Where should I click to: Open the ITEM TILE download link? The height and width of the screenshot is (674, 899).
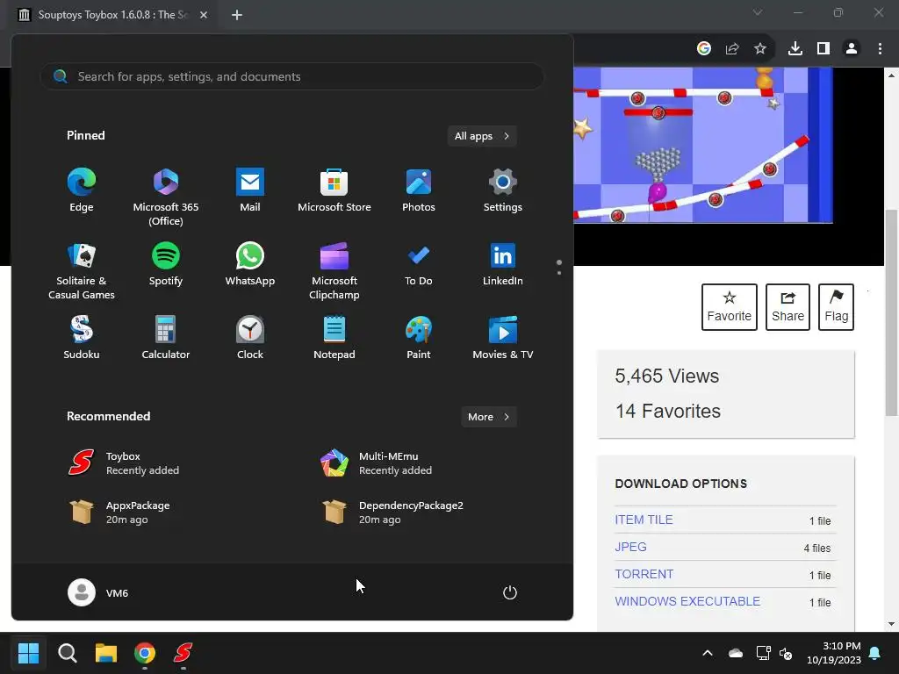click(644, 520)
